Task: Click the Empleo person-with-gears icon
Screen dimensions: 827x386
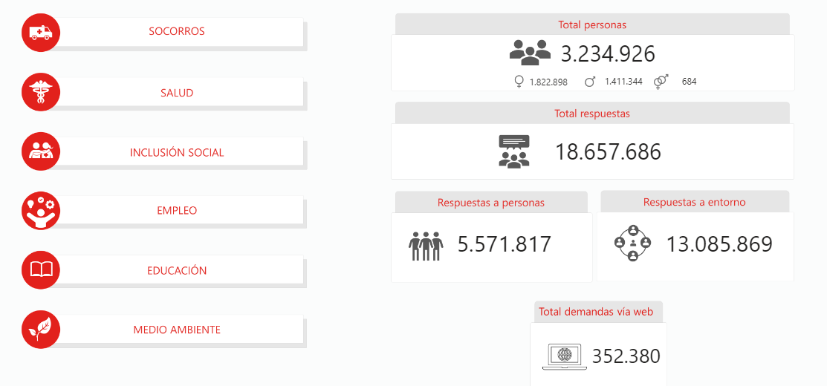Action: click(41, 210)
